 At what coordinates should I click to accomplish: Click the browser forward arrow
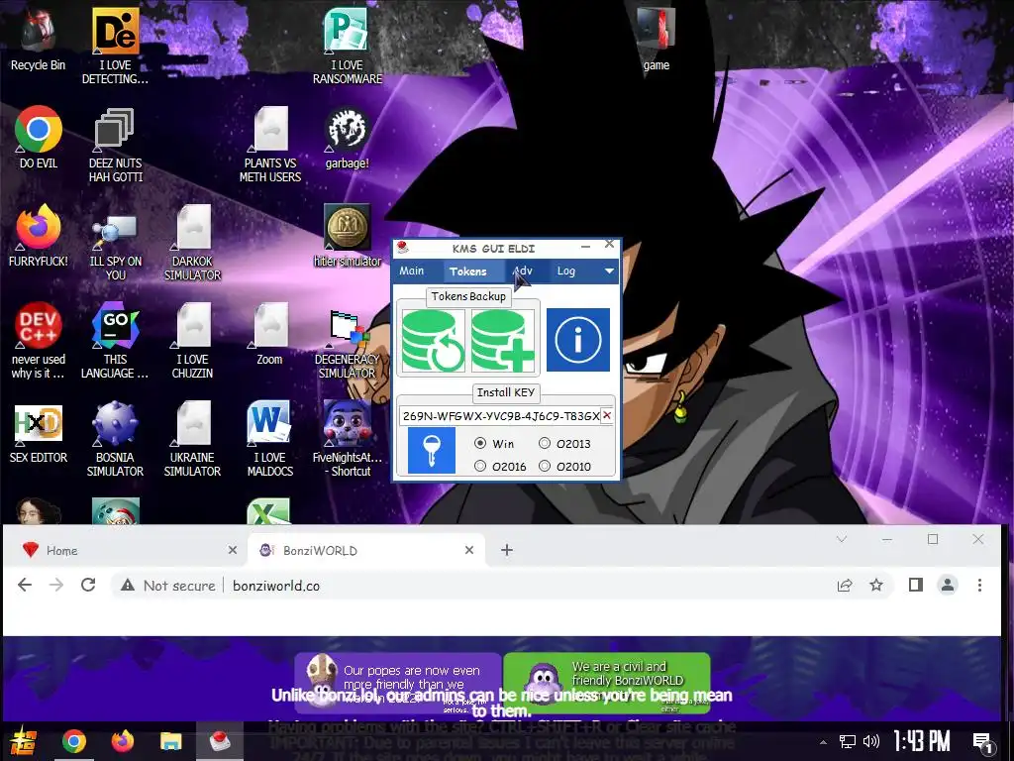click(x=56, y=585)
